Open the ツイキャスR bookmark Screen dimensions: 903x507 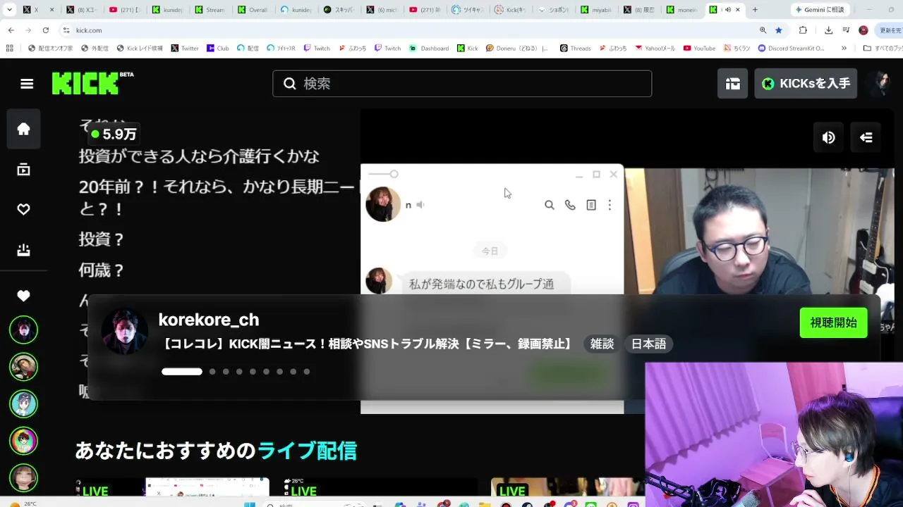coord(281,49)
